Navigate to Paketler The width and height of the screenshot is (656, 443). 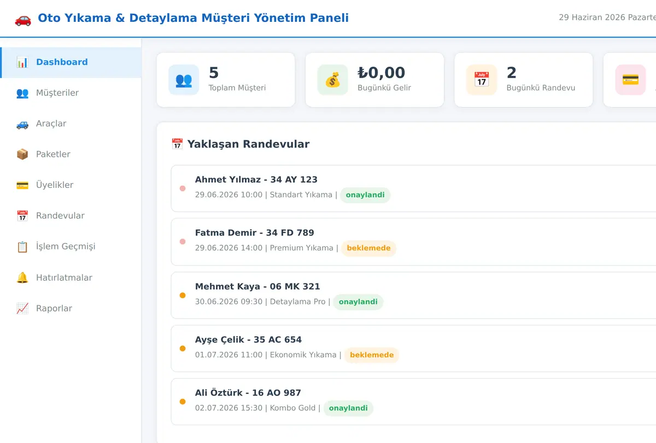(x=71, y=154)
